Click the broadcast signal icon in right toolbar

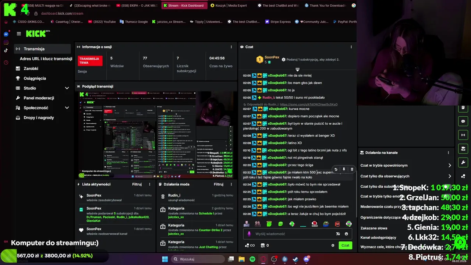pyautogui.click(x=463, y=135)
